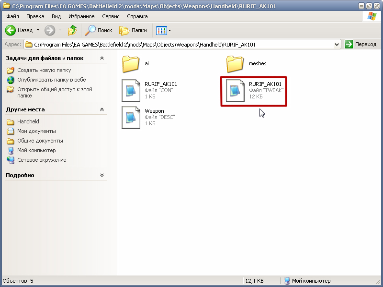Click the new folder icon beside Создать новую папку
Screen dimensions: 383x287
point(11,71)
